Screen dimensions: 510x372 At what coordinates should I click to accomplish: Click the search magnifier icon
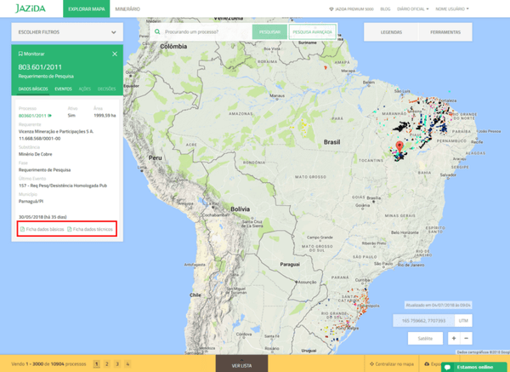click(x=158, y=31)
